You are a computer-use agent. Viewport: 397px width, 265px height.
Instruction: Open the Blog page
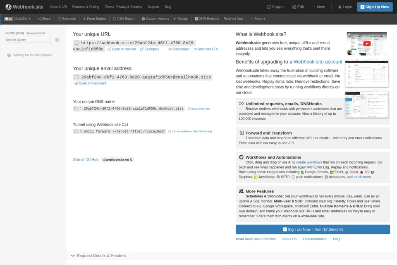(x=168, y=7)
